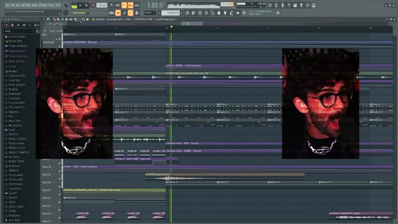Screen dimensions: 398x224
Task: Open the Pattern 8 selector dropdown
Action: (160, 13)
